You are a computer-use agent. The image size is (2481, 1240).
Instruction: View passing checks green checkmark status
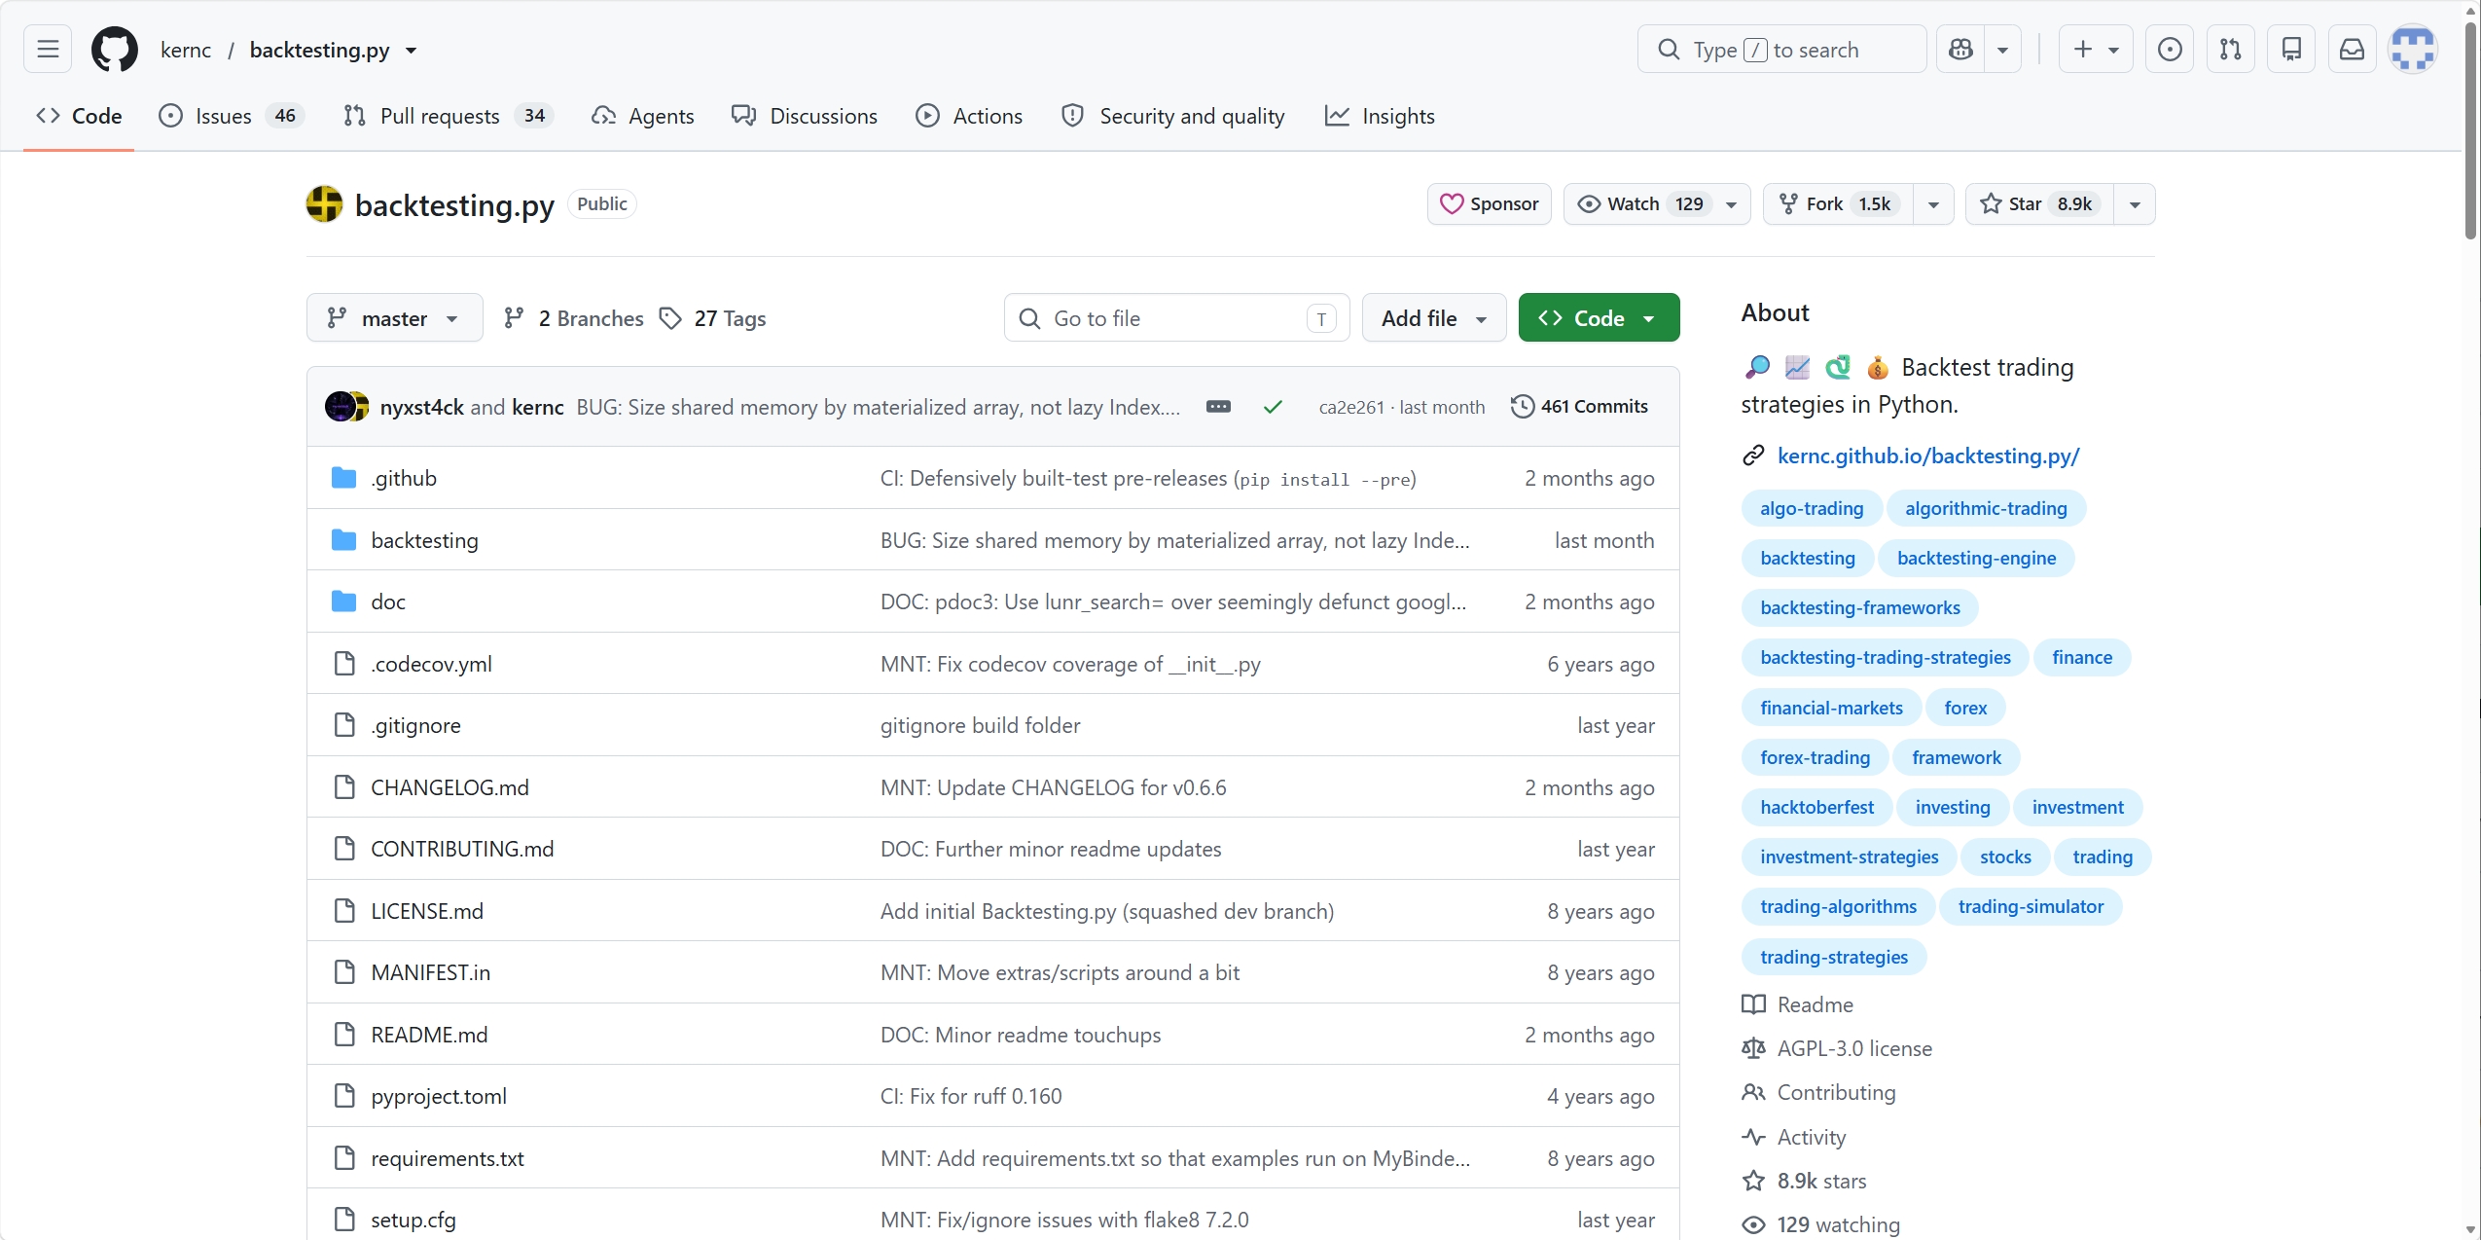[1273, 407]
